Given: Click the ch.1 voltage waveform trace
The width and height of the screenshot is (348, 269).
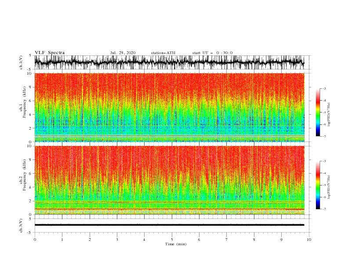Looking at the screenshot, I should [x=169, y=62].
